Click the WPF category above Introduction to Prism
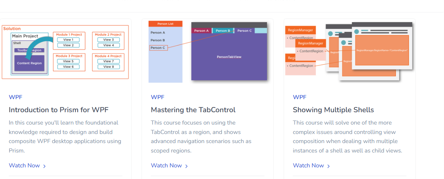This screenshot has width=444, height=179. pyautogui.click(x=15, y=97)
